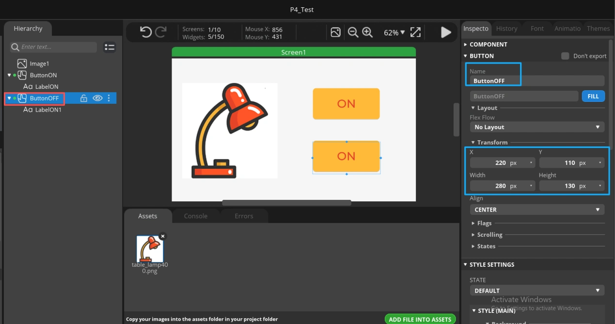Open the Flex Flow No Layout dropdown
Viewport: 615px width, 324px height.
coord(536,127)
